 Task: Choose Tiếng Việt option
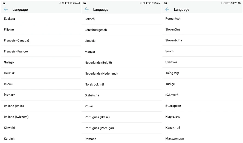click(x=202, y=73)
